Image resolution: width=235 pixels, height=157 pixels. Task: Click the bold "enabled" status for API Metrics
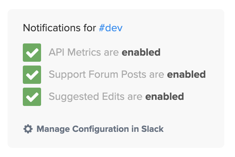141,53
